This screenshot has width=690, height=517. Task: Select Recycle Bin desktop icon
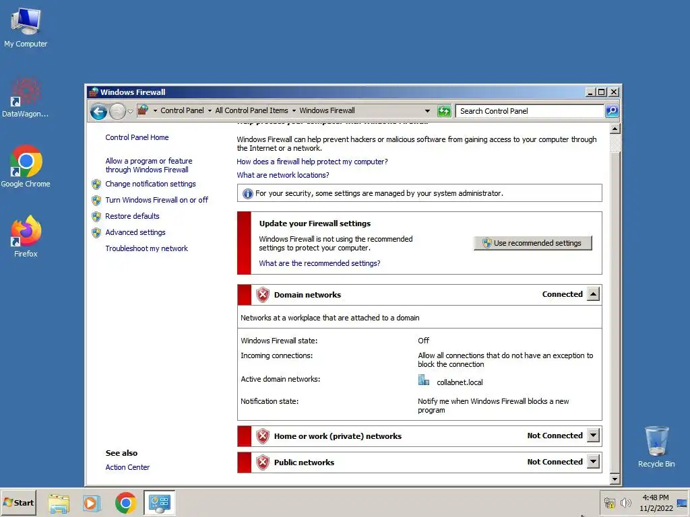pos(656,447)
